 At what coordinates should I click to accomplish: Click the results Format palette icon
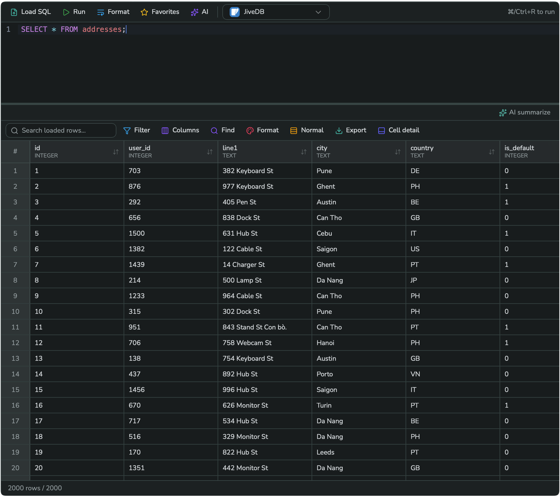click(x=250, y=130)
